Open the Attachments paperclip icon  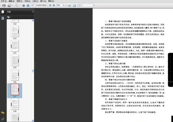pyautogui.click(x=3, y=119)
